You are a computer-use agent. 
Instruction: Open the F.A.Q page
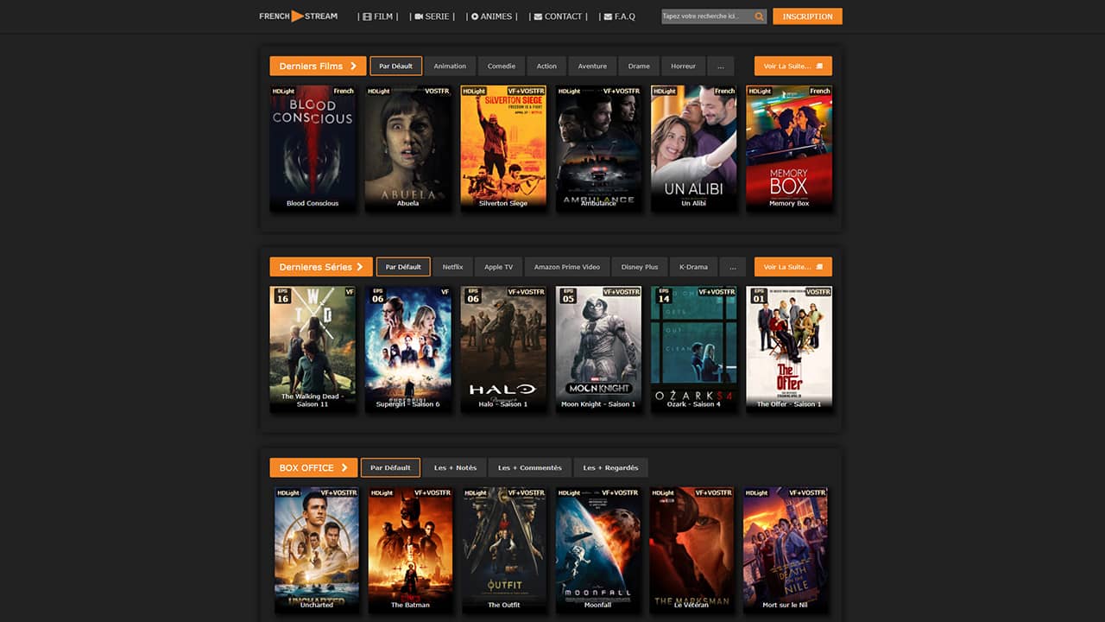click(620, 16)
